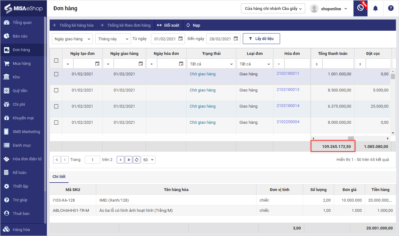Open Báo cáo in the sidebar

pyautogui.click(x=20, y=36)
